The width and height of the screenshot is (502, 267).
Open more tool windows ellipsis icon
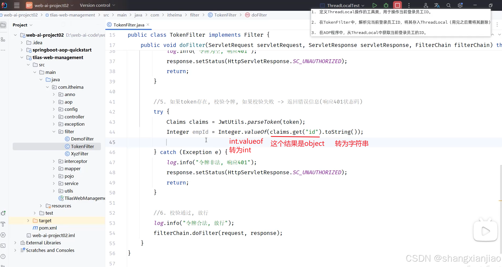click(x=3, y=50)
